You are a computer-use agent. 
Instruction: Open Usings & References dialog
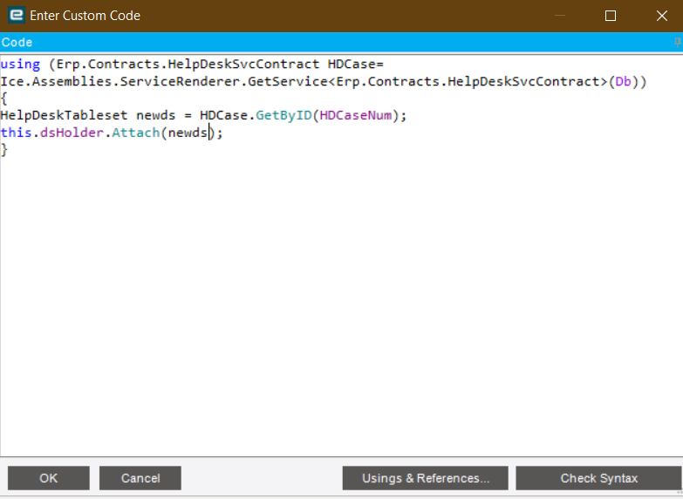click(x=425, y=478)
